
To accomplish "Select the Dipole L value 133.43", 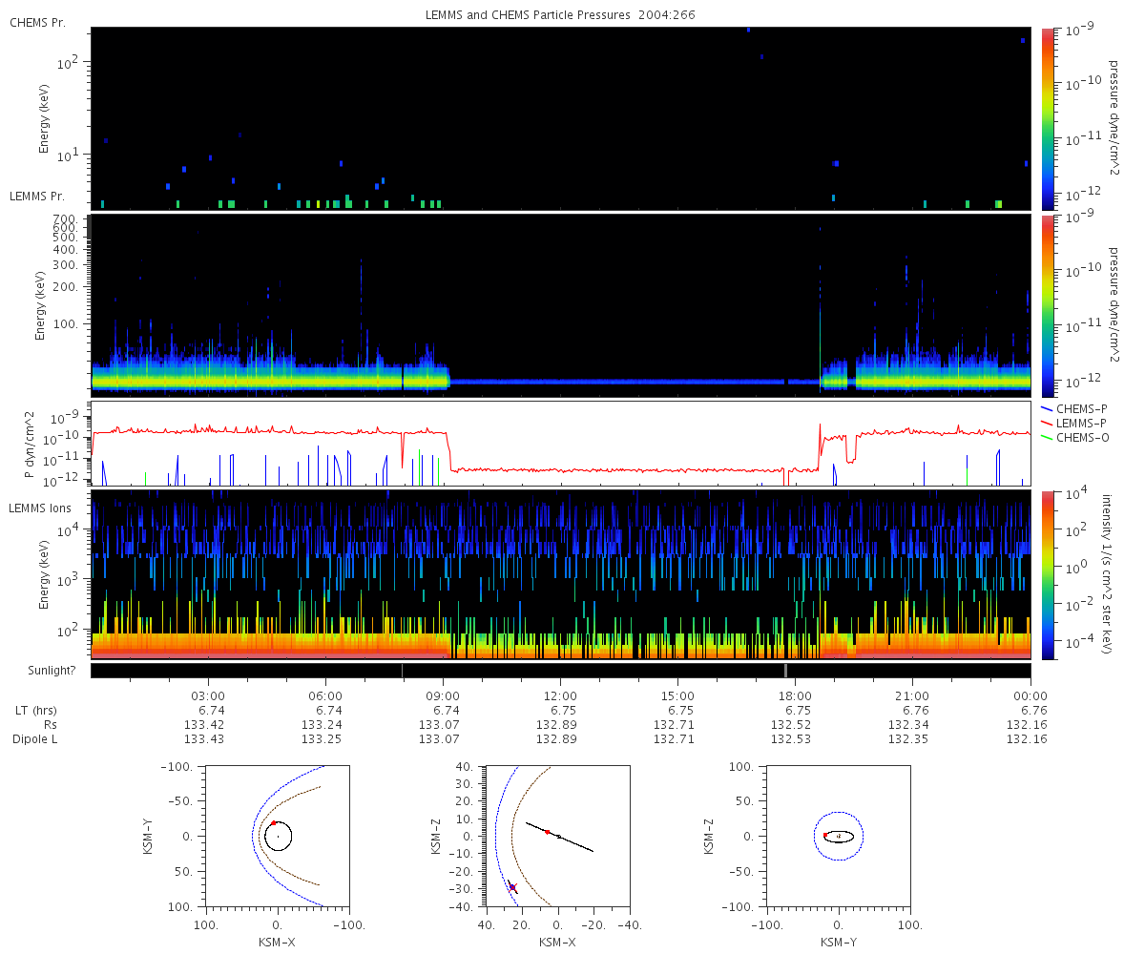I will point(204,739).
